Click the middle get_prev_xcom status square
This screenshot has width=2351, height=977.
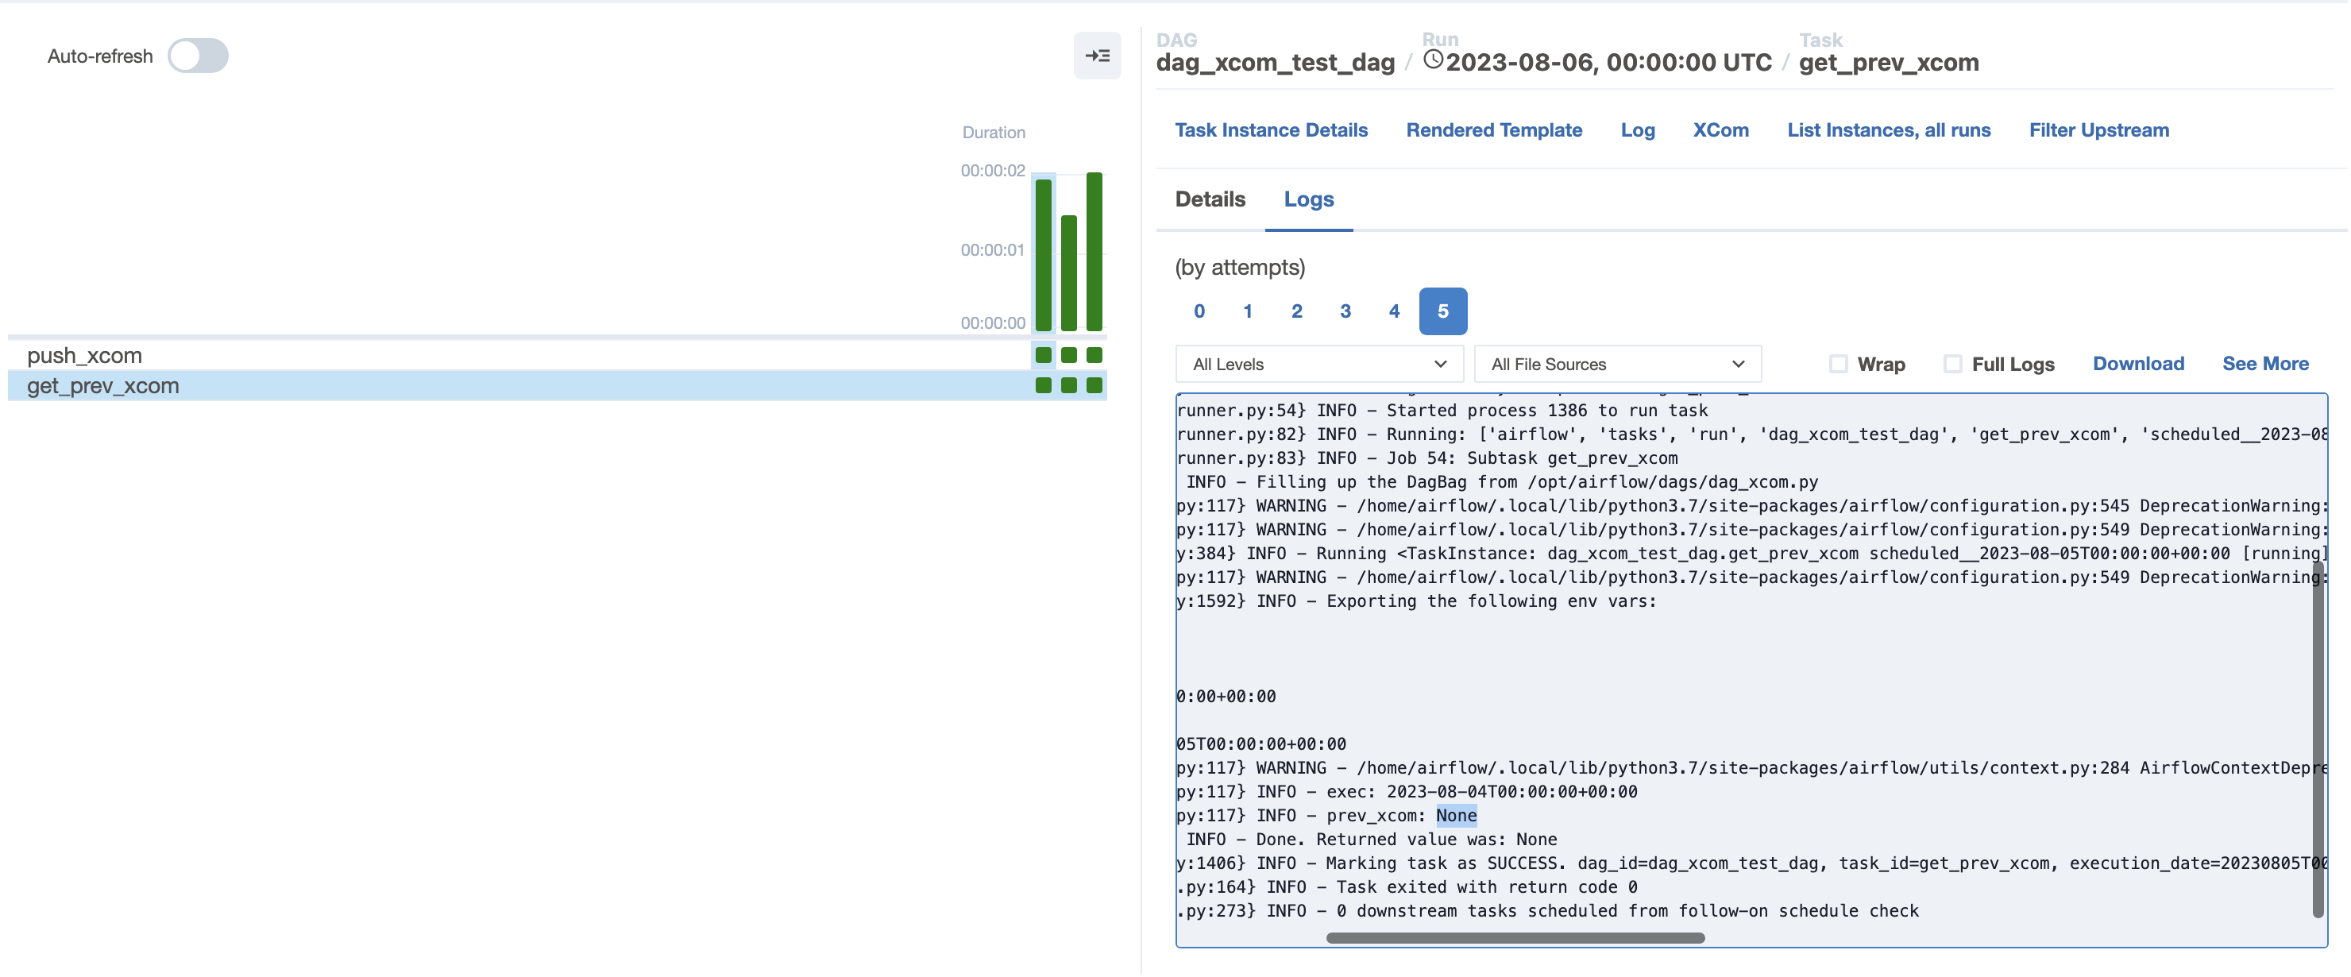pos(1069,385)
